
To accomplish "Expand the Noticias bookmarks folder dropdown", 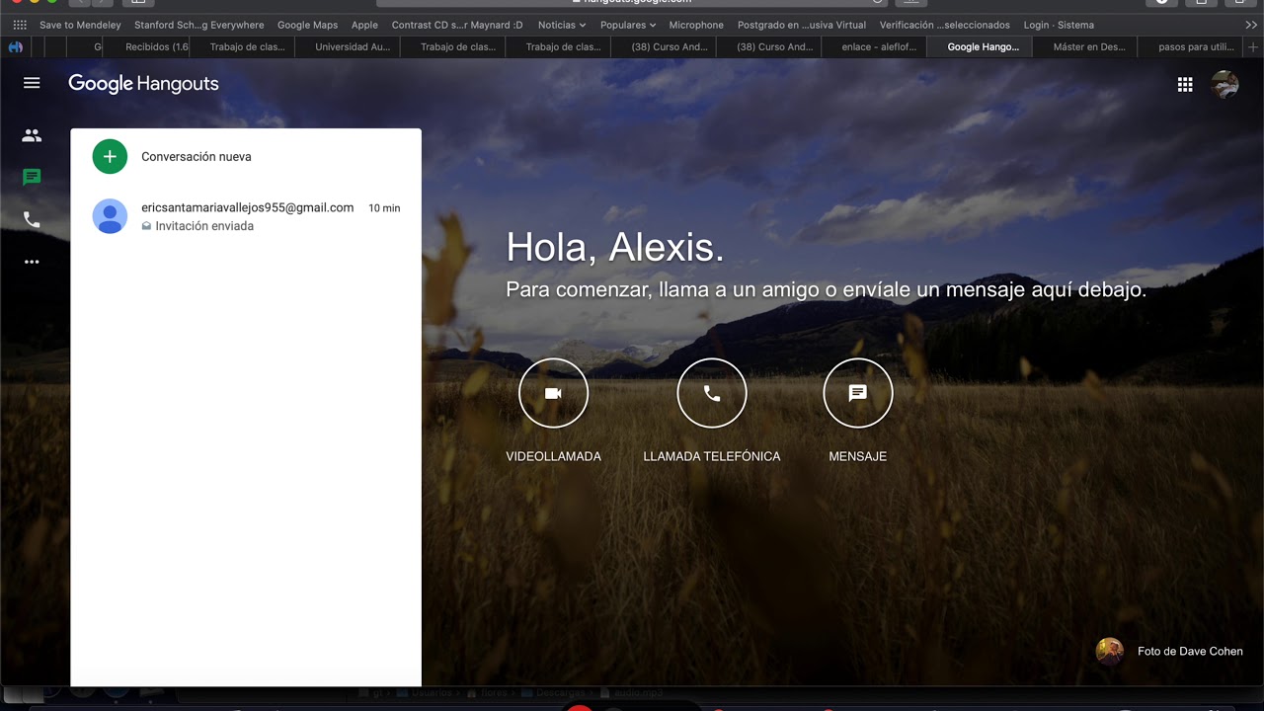I will point(562,25).
